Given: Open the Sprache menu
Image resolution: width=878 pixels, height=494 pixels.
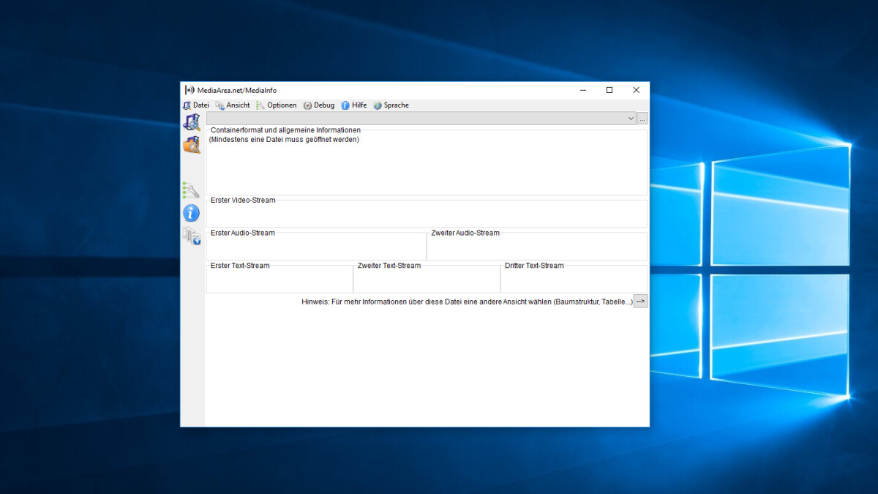Looking at the screenshot, I should [391, 105].
